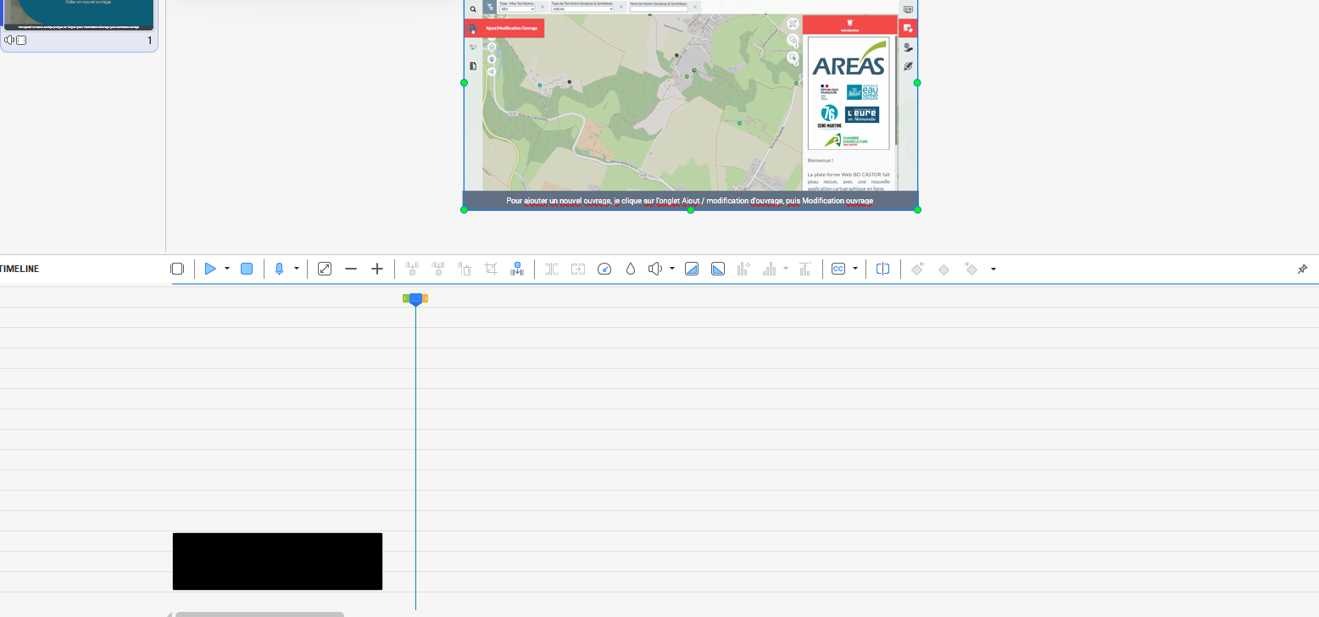1319x617 pixels.
Task: Toggle the timeline snapping icon
Action: (177, 269)
